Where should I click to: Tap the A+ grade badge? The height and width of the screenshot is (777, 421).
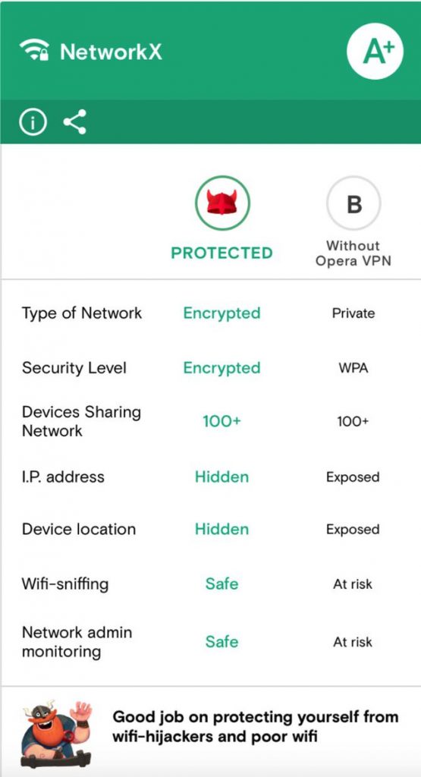point(375,51)
